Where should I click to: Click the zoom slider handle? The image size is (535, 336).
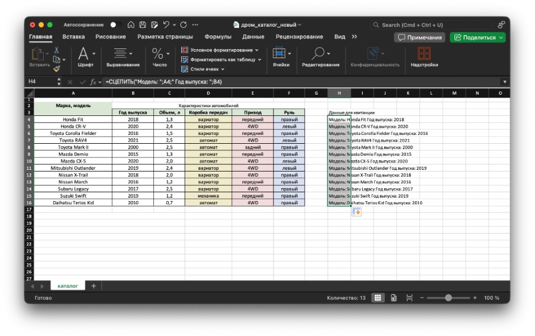449,298
